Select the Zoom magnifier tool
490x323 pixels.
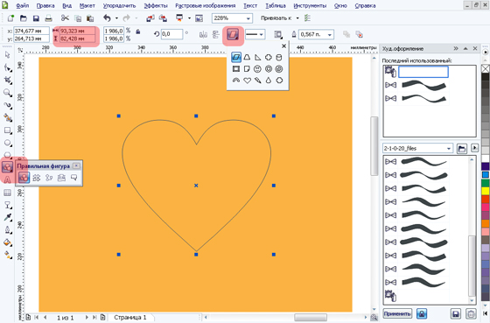(8, 93)
